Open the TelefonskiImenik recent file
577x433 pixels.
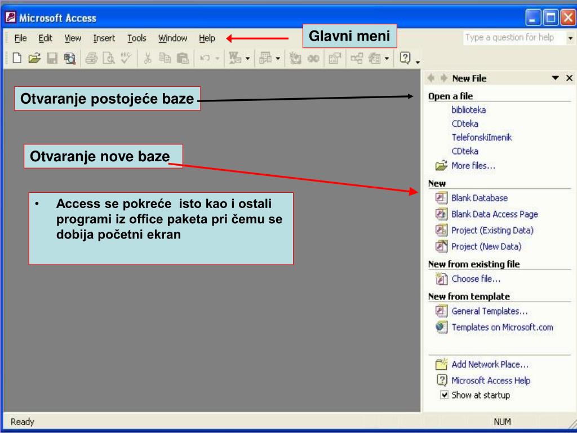point(482,138)
